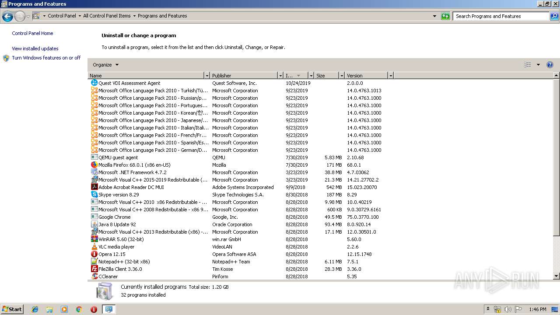Expand the address bar history dropdown
Screen dimensions: 560x315
(x=434, y=16)
